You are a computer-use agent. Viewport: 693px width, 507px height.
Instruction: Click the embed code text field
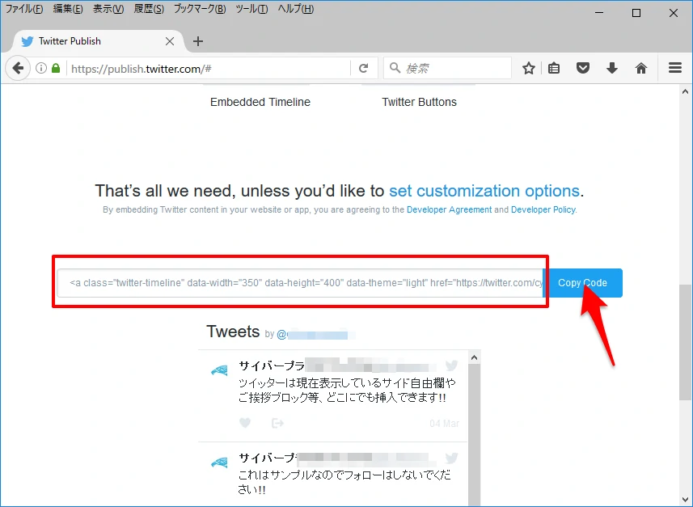click(x=301, y=283)
